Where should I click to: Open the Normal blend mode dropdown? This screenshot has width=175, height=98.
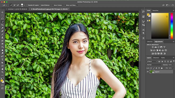[x=154, y=65]
